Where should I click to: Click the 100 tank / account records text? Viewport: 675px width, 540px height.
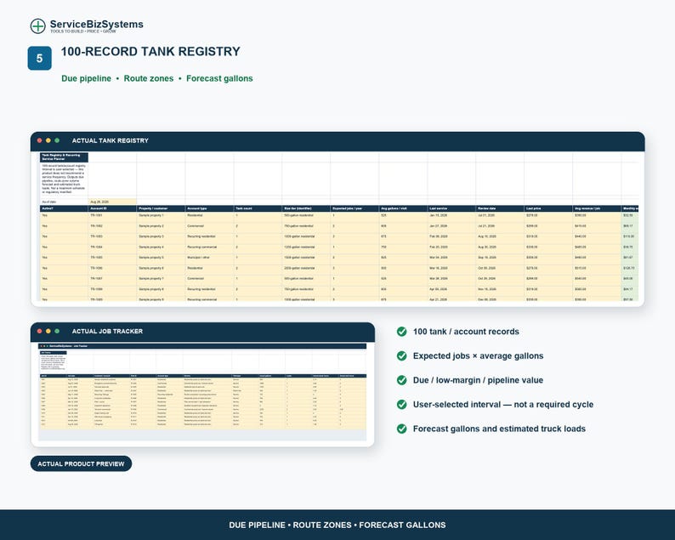tap(466, 332)
